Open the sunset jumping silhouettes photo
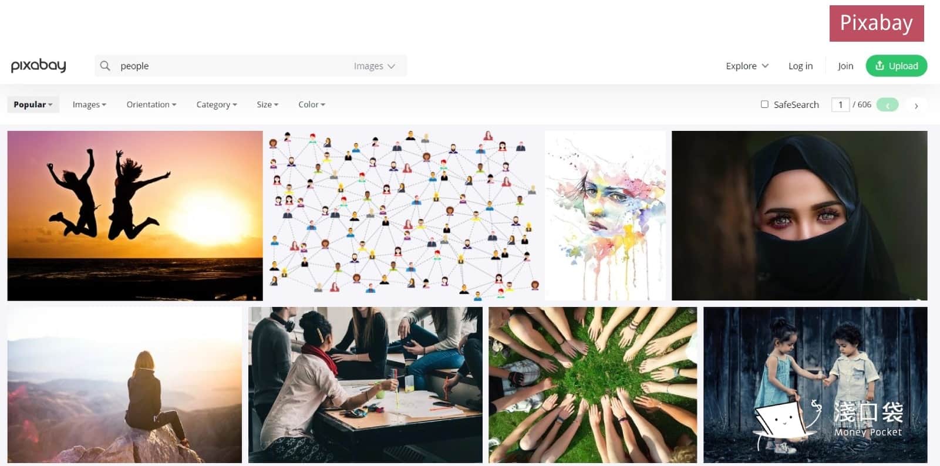This screenshot has height=466, width=940. tap(135, 215)
